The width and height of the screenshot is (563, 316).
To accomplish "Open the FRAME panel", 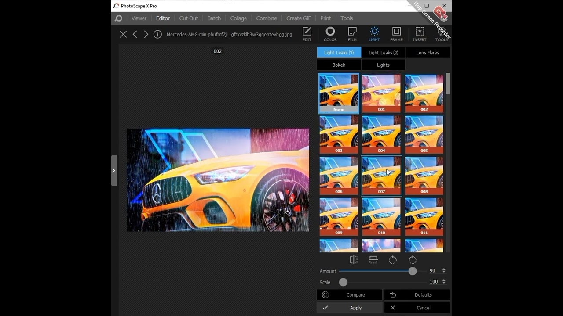I will coord(396,34).
